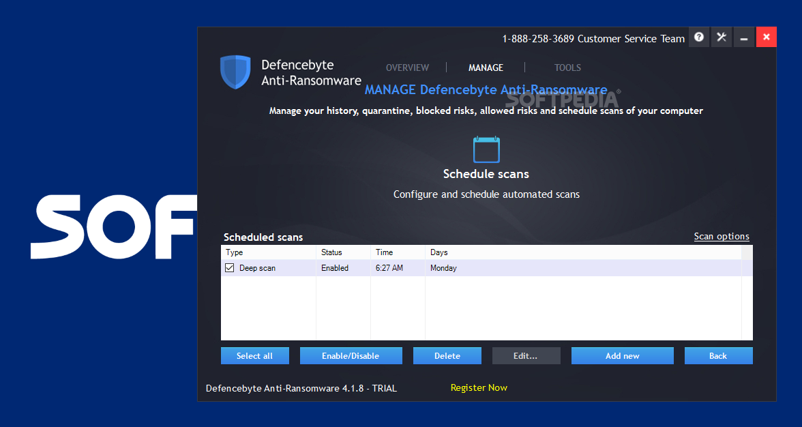802x427 pixels.
Task: Click the Edit... button
Action: (526, 356)
